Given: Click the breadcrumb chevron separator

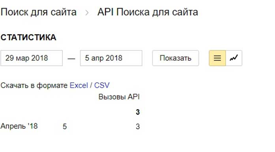Looking at the screenshot, I should coord(87,13).
